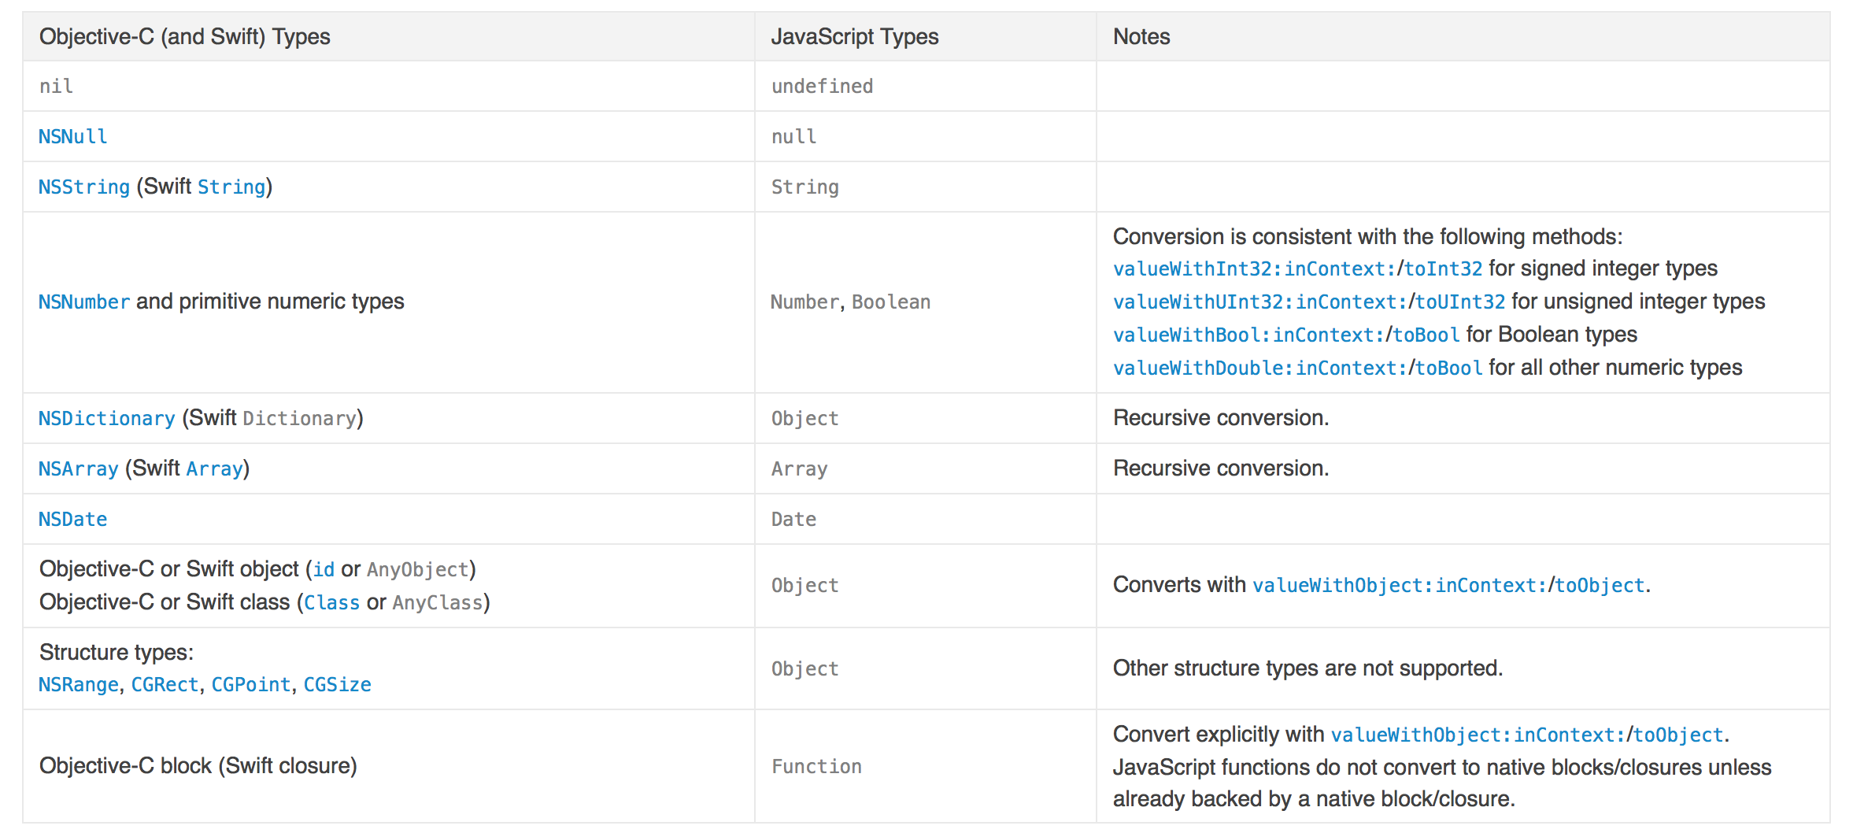This screenshot has height=833, width=1853.
Task: Follow the NSNumber link
Action: (x=83, y=302)
